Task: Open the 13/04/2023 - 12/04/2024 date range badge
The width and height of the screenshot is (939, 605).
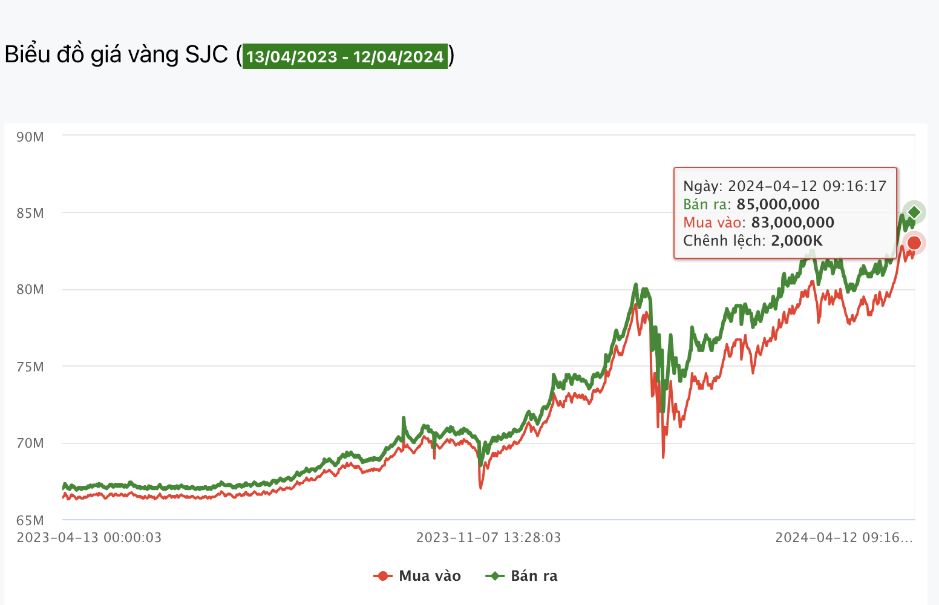Action: 345,56
